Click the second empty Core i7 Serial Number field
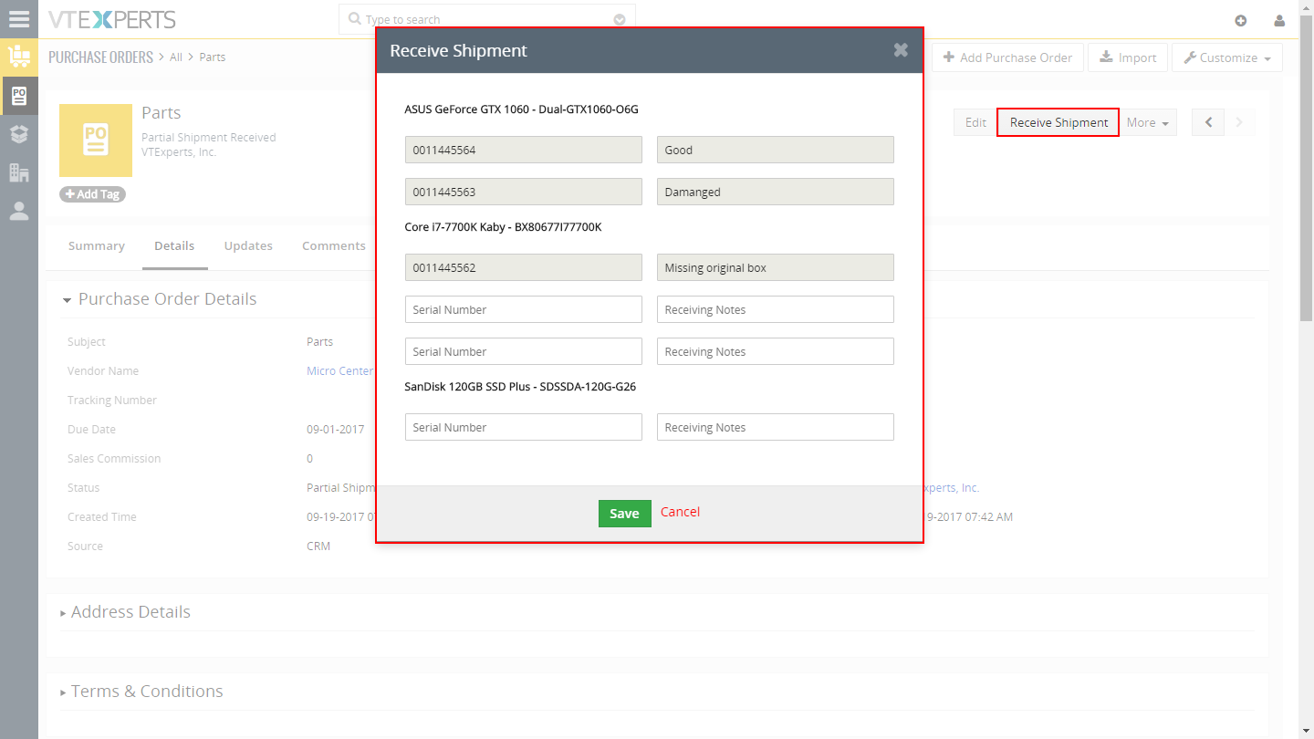This screenshot has width=1314, height=739. pyautogui.click(x=524, y=351)
